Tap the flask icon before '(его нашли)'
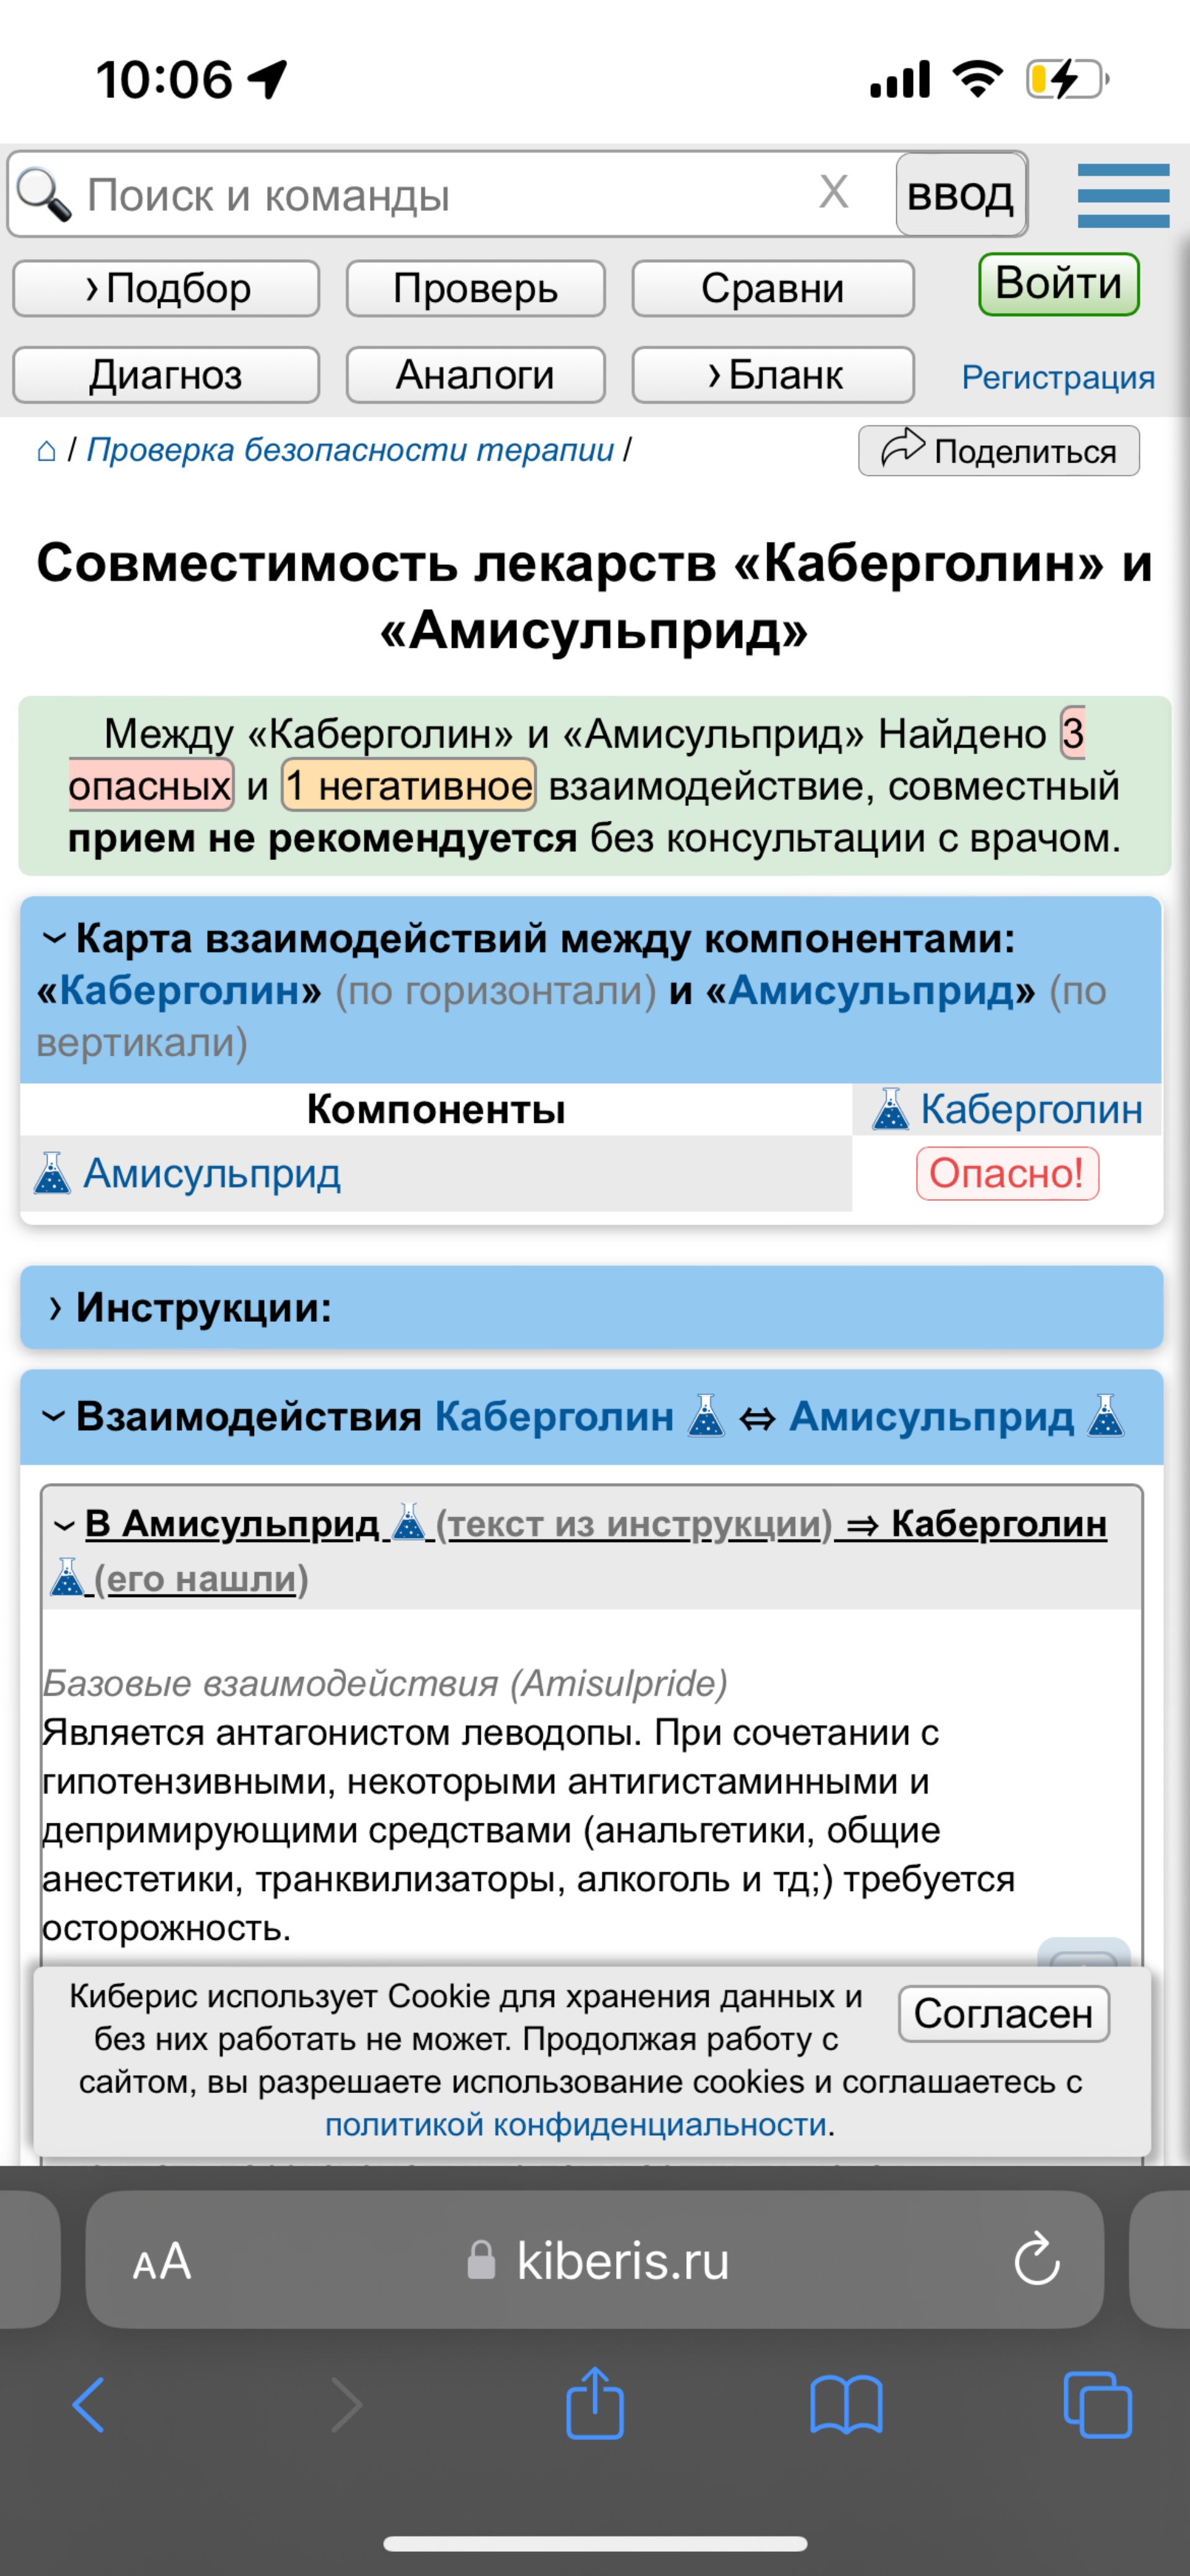 [x=67, y=1577]
